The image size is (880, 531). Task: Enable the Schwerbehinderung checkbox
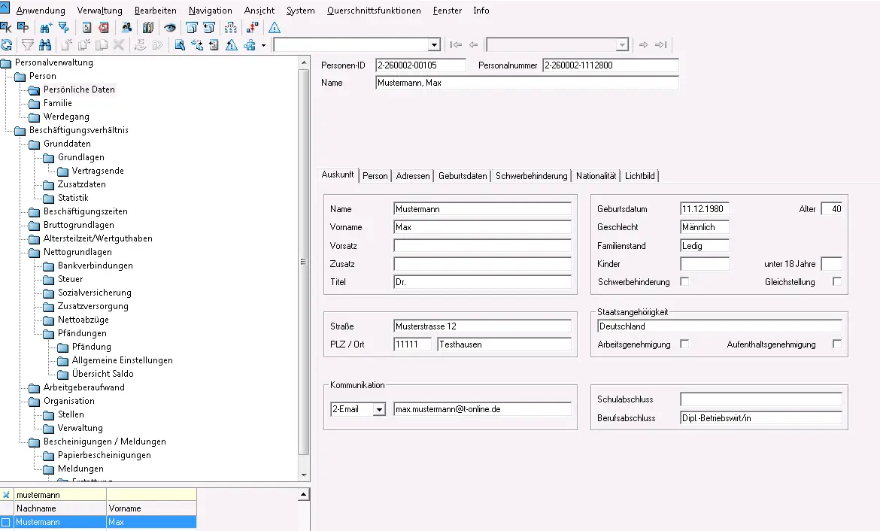(684, 281)
